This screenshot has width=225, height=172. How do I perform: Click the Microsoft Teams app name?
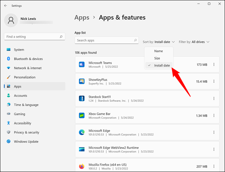(100, 63)
